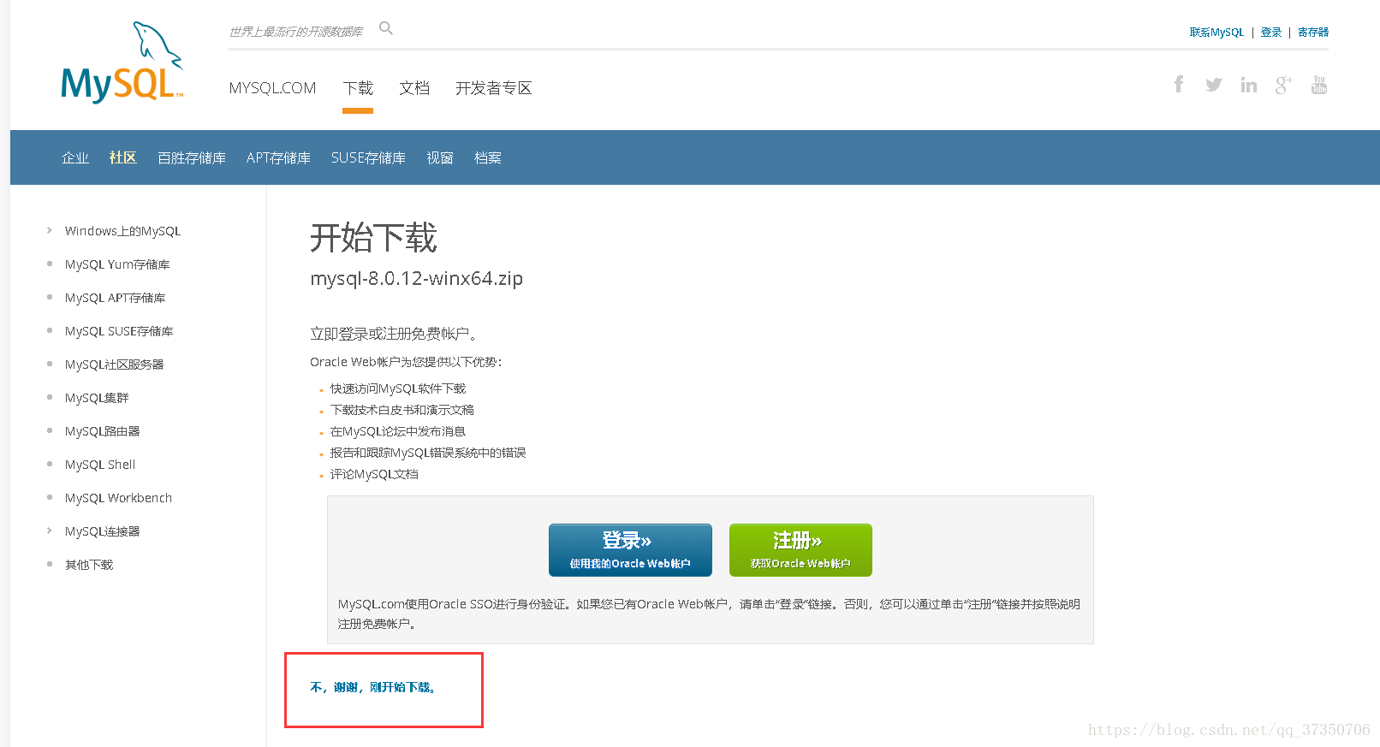Click the search magnifier icon
Image resolution: width=1380 pixels, height=747 pixels.
[x=386, y=29]
